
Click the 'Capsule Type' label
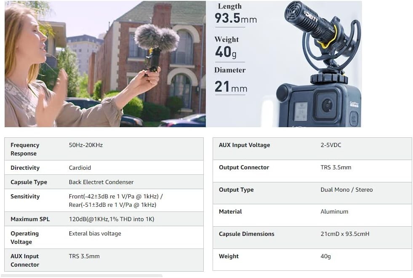(x=29, y=182)
